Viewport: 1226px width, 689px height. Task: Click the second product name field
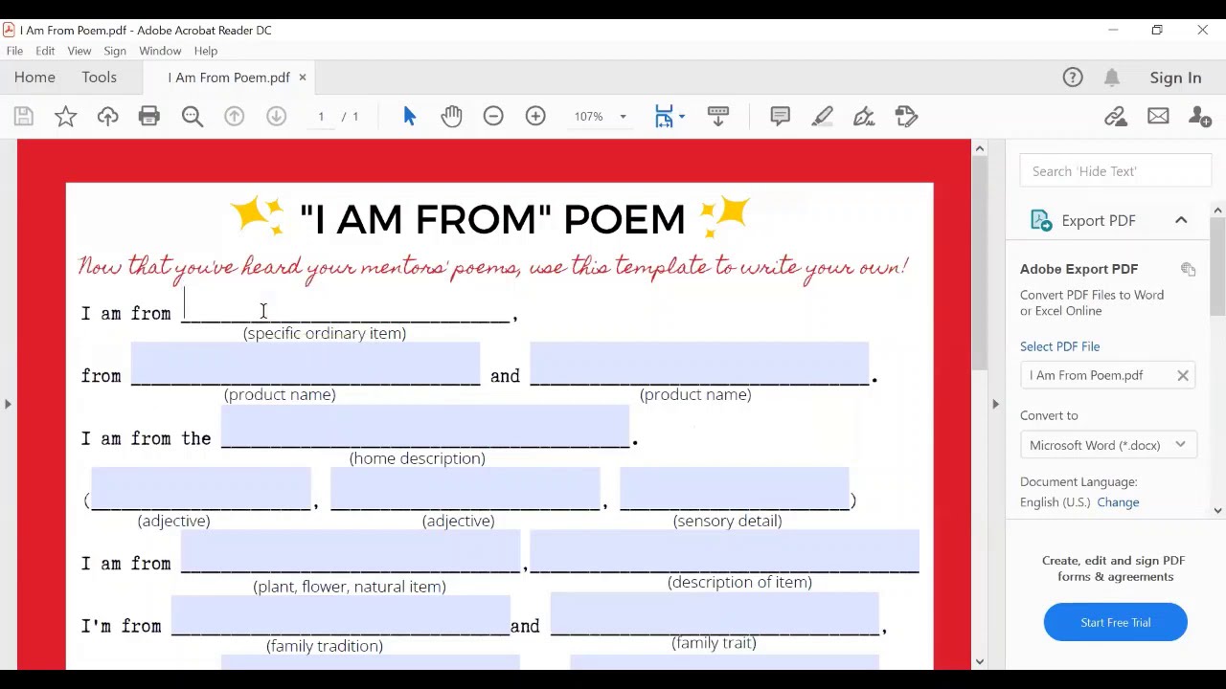699,365
